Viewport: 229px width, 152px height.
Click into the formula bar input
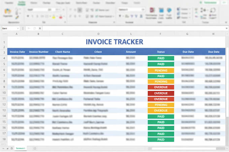coord(134,29)
